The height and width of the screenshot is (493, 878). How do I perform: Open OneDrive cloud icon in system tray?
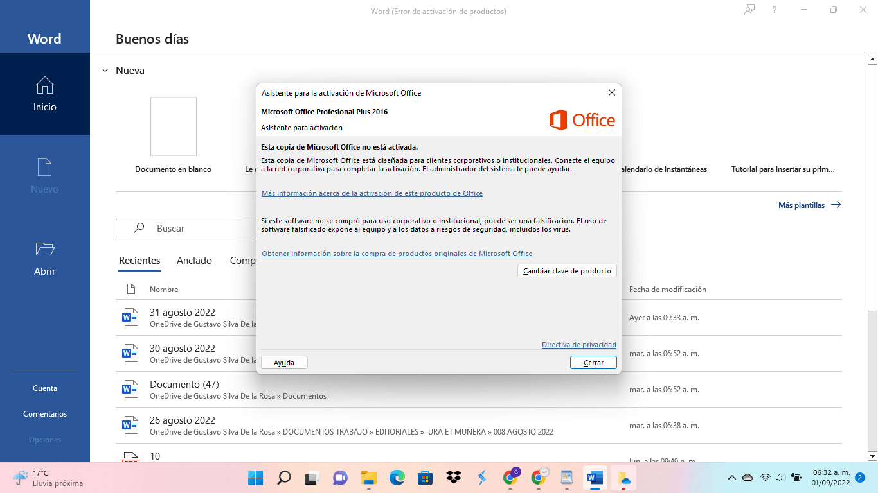click(748, 478)
